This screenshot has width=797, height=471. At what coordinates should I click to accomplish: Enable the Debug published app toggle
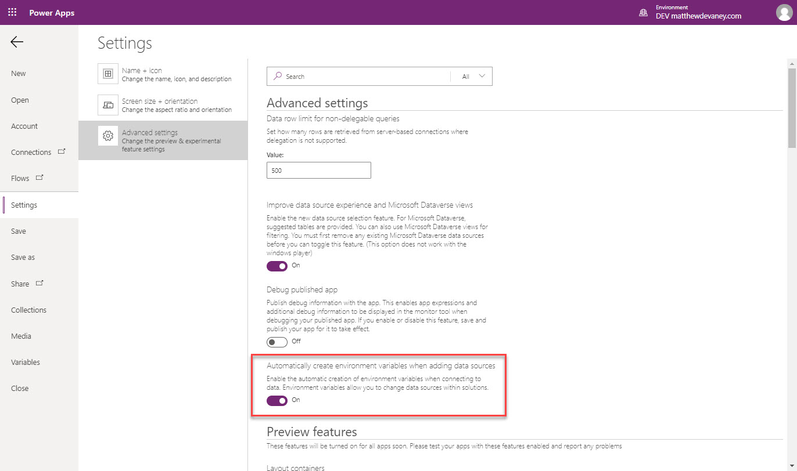(275, 342)
